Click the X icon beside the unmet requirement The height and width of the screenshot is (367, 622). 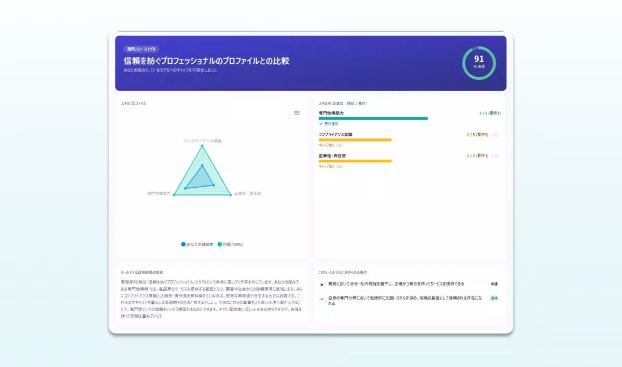pos(322,285)
